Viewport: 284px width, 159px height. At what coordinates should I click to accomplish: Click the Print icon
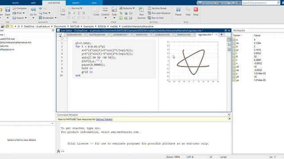(14, 13)
